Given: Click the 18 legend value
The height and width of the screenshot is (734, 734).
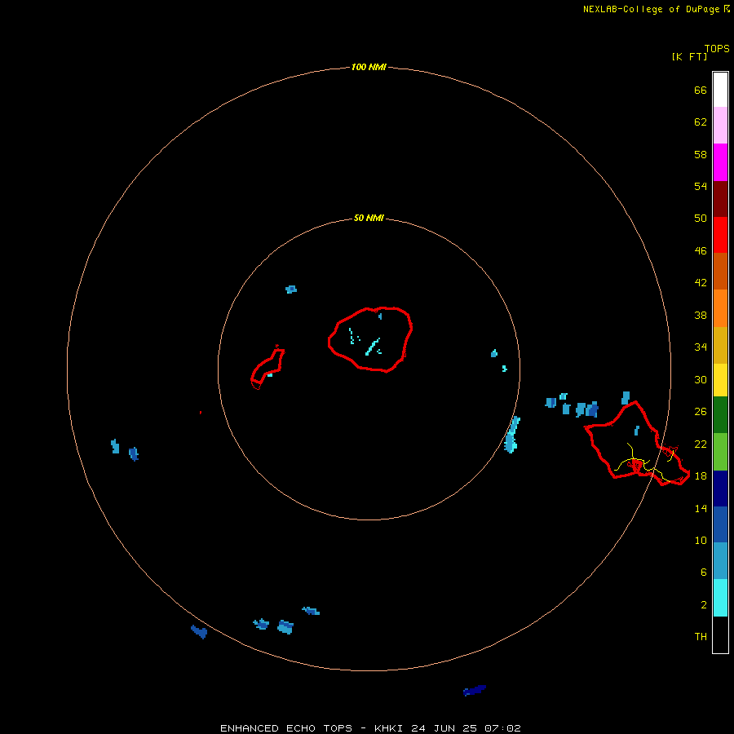Looking at the screenshot, I should pos(701,476).
